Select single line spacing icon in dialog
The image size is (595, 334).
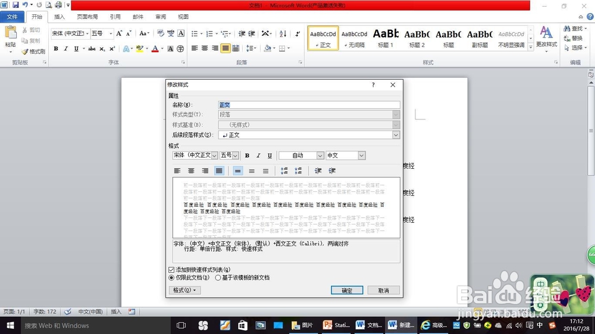(237, 171)
